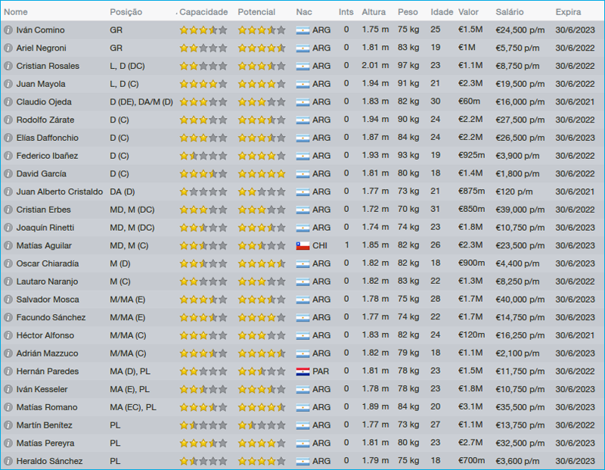The image size is (605, 470).
Task: Click the Chile flag in Matías Aguilar's row
Action: [x=302, y=246]
